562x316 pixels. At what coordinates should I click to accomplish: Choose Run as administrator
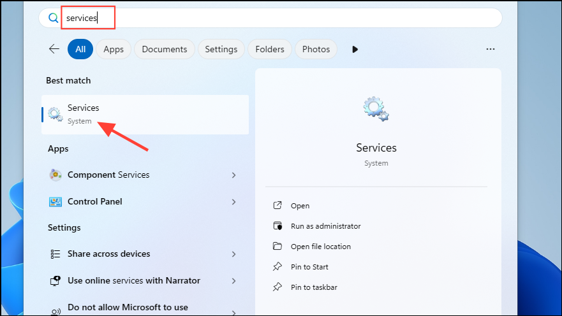(x=325, y=226)
